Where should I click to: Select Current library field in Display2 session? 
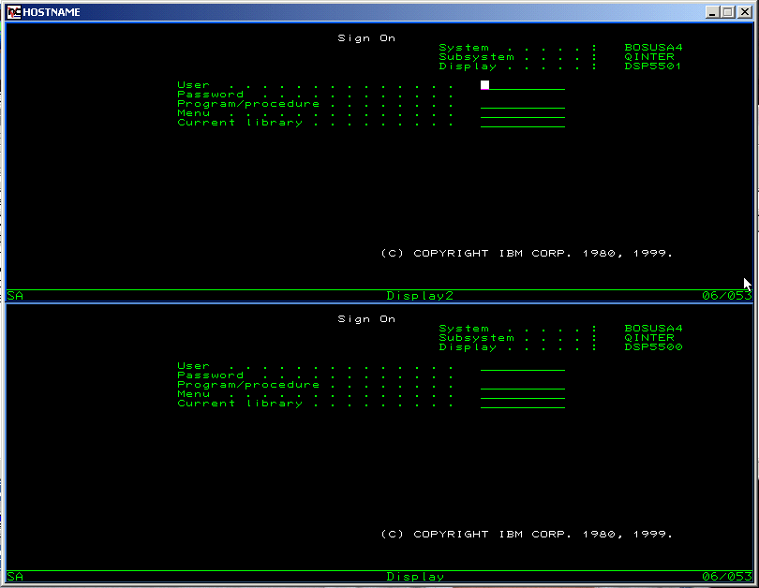[522, 123]
